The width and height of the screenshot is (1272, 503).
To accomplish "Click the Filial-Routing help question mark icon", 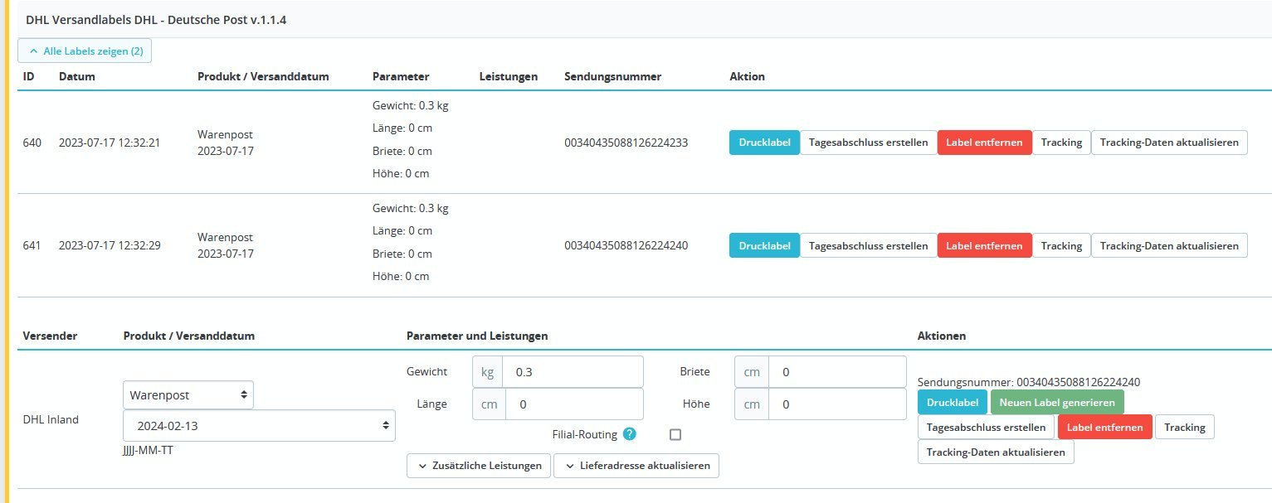I will (x=630, y=434).
